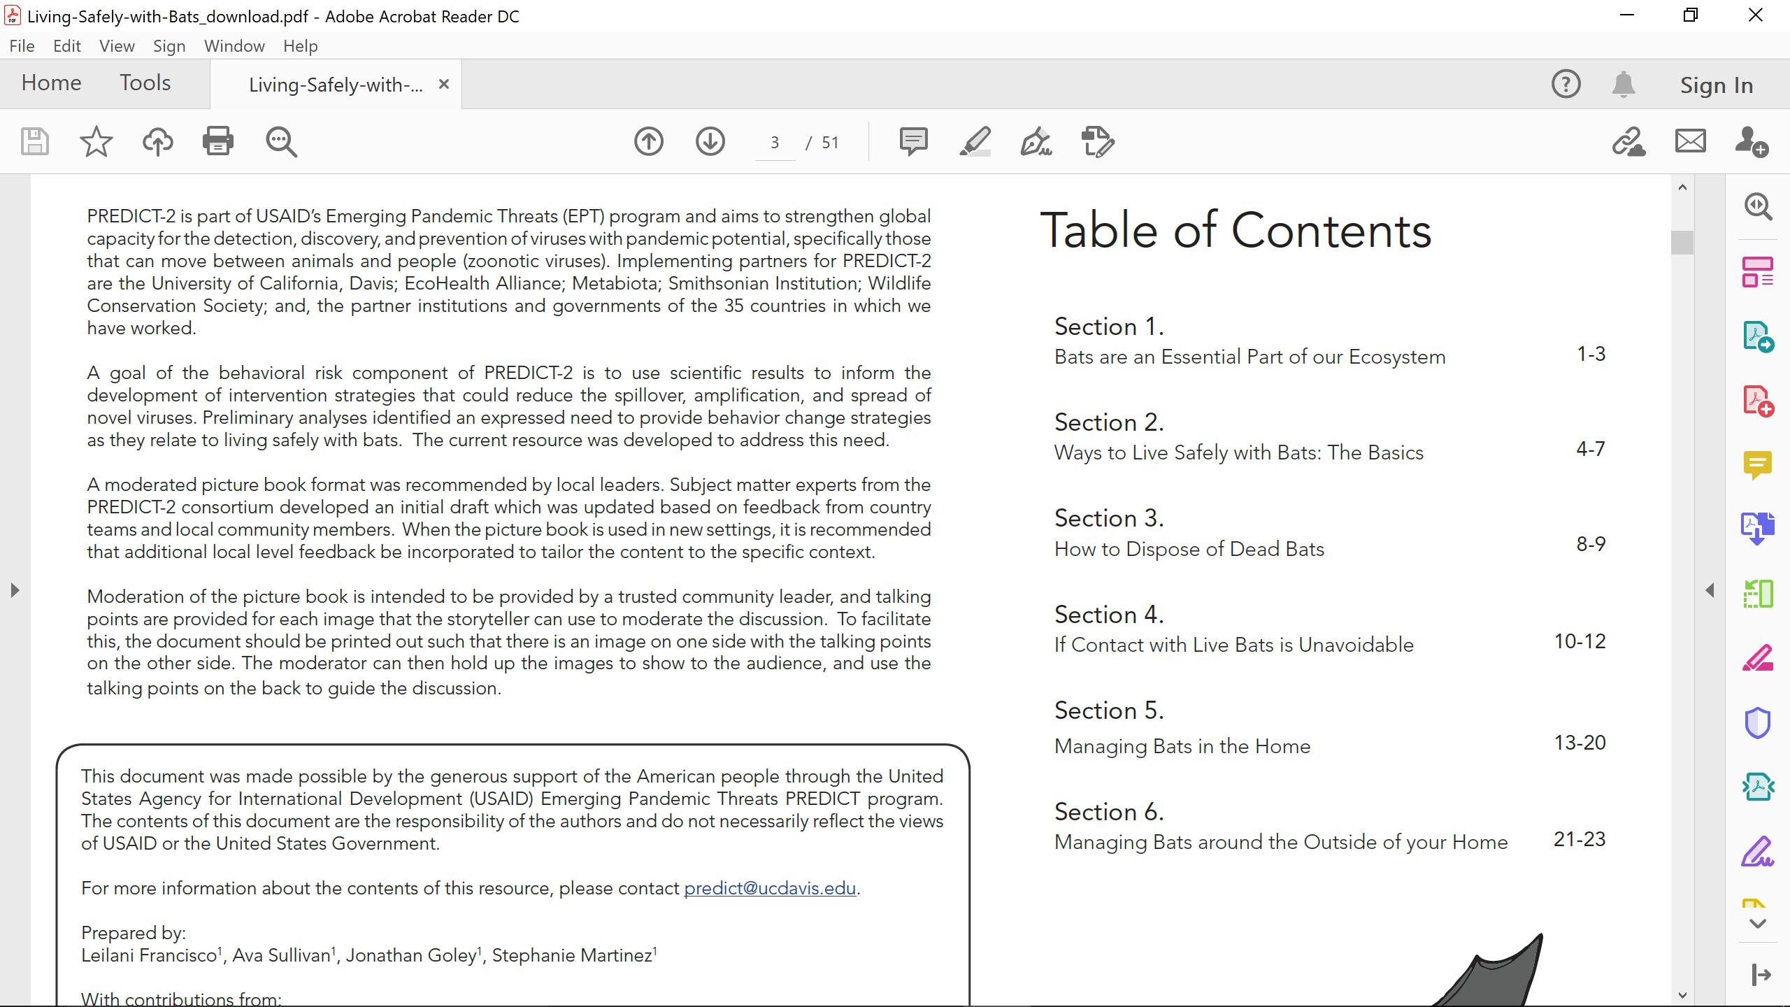Click the predict@ucdavis.edu email link
The width and height of the screenshot is (1790, 1007).
tap(769, 888)
